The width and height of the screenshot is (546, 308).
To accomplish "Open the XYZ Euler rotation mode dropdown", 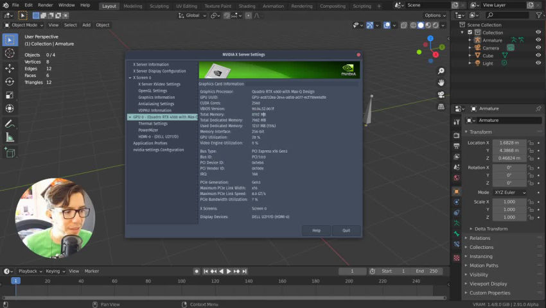I will click(x=510, y=193).
